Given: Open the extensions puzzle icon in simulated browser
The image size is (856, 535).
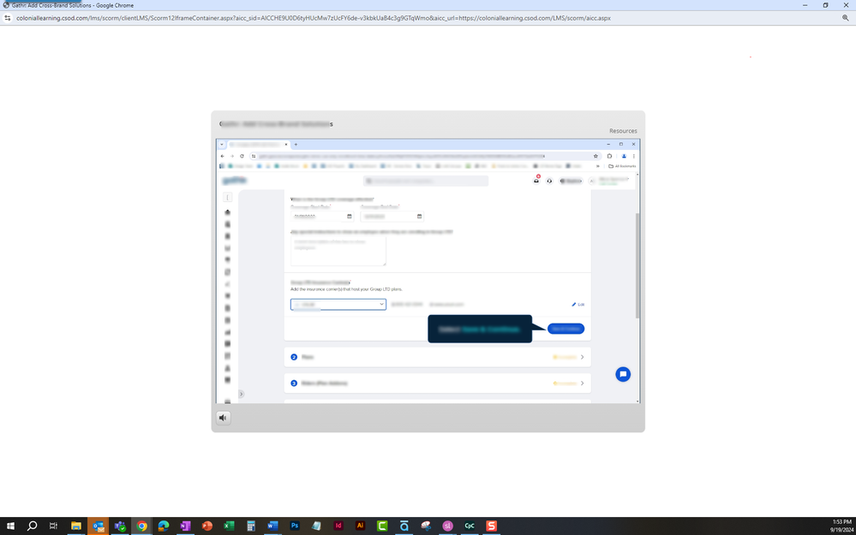Looking at the screenshot, I should tap(609, 156).
